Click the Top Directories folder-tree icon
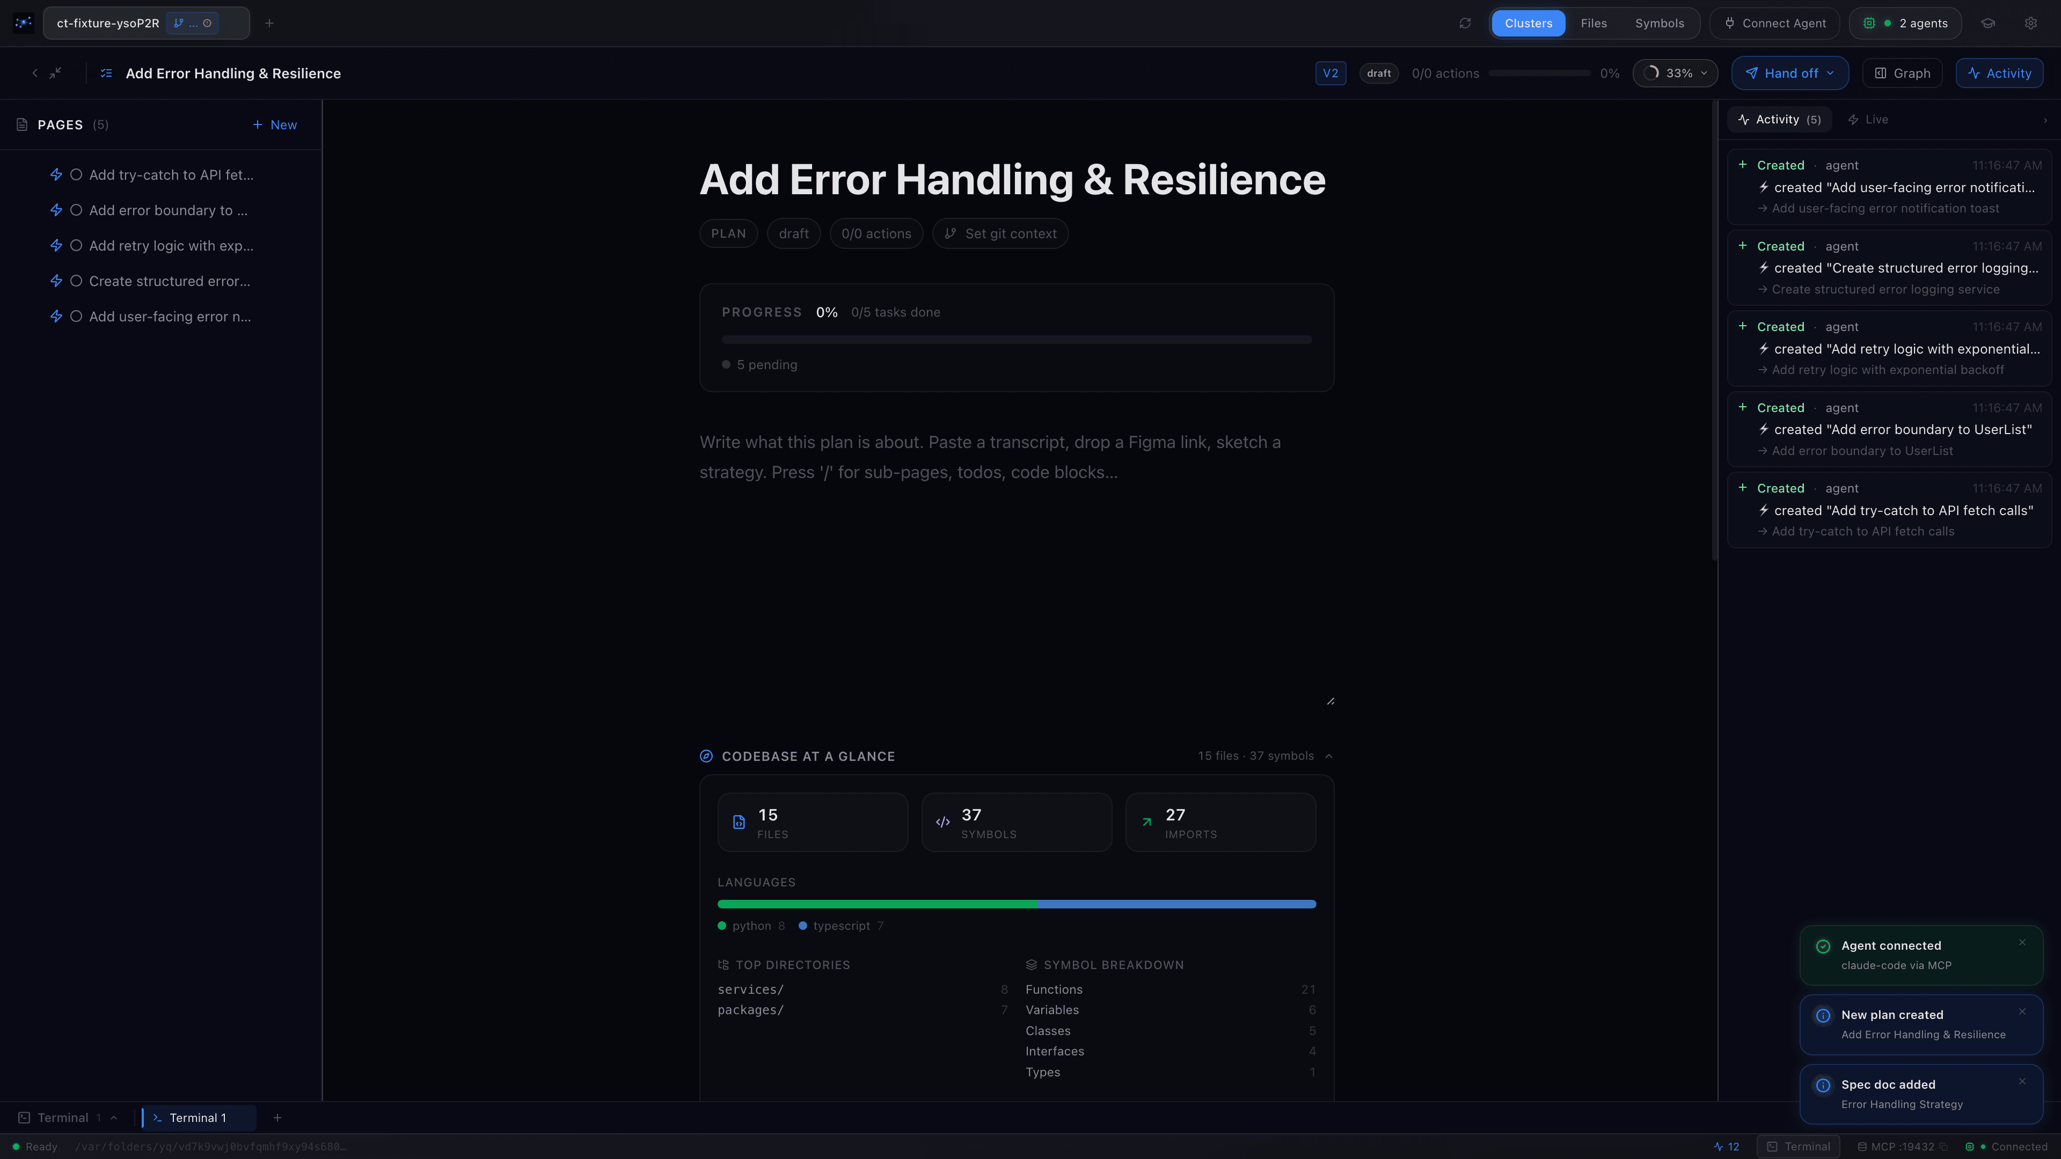Viewport: 2061px width, 1159px height. (723, 965)
